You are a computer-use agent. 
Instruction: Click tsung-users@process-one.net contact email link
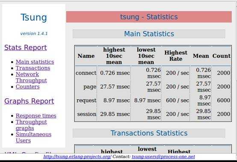[163, 157]
